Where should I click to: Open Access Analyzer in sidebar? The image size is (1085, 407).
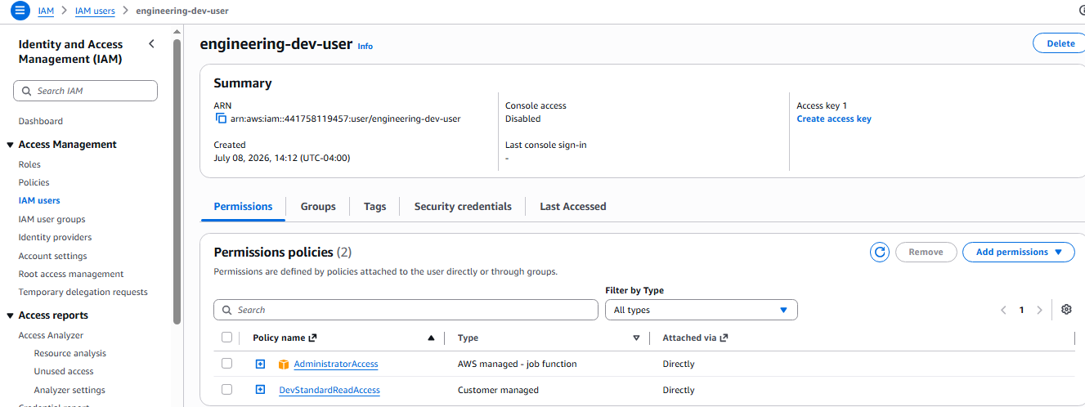51,335
